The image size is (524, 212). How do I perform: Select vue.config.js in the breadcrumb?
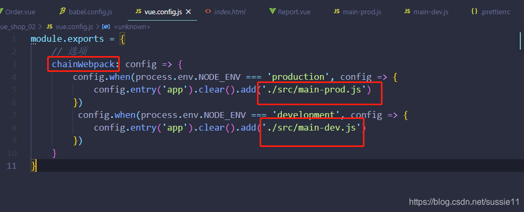coord(75,26)
